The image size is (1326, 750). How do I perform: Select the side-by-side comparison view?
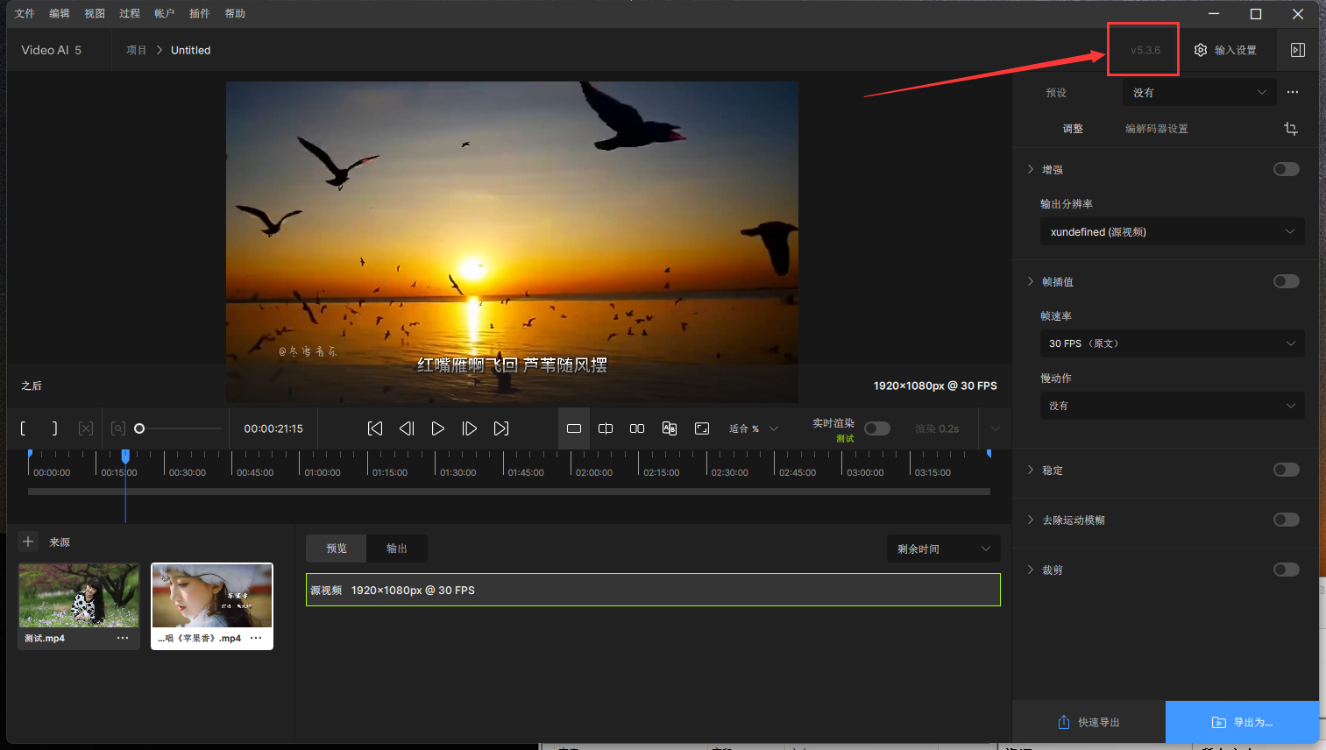pos(637,428)
